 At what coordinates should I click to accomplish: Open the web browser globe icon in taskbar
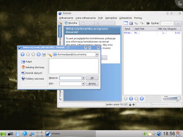(x=25, y=134)
